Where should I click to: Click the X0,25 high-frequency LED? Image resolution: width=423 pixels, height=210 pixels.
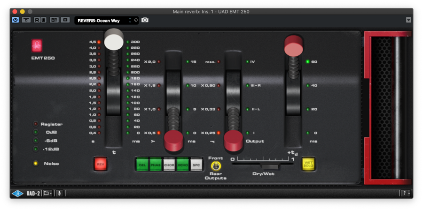(219, 133)
